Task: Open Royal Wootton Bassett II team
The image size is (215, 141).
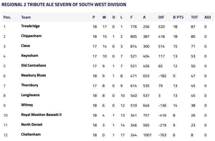Action: (41, 115)
